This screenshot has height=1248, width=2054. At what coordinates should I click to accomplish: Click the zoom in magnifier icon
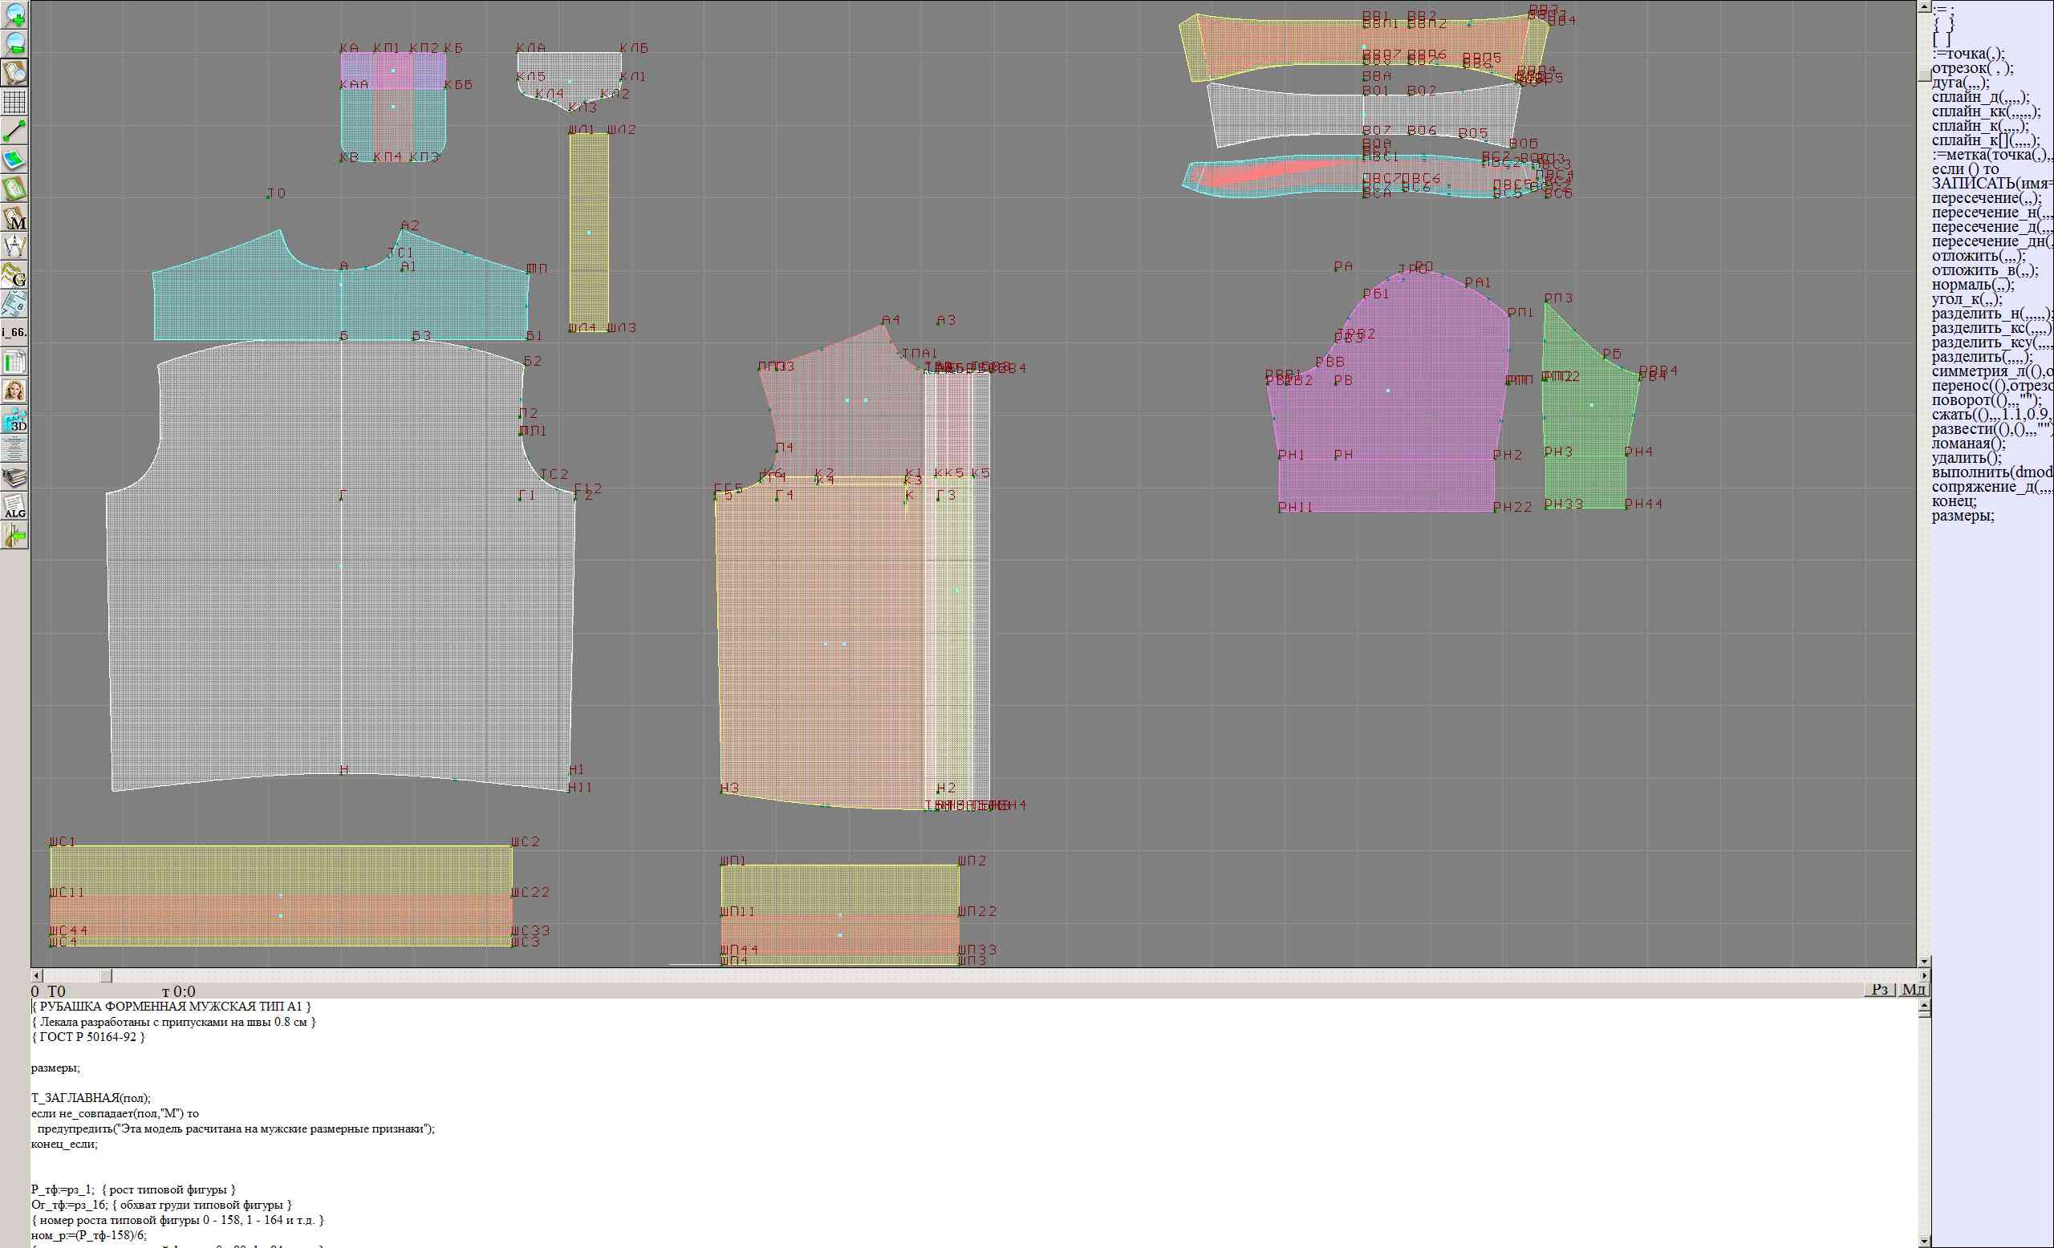pyautogui.click(x=15, y=14)
